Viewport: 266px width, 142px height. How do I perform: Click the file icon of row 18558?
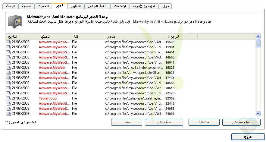coord(8,83)
